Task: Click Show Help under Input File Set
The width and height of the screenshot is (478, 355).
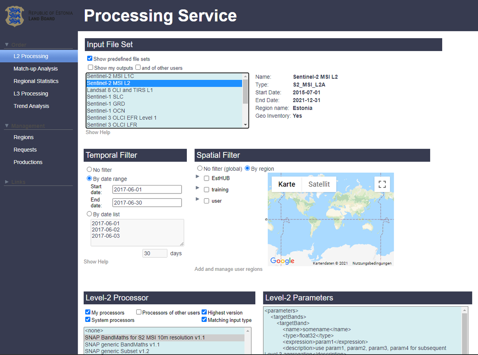Action: (98, 132)
